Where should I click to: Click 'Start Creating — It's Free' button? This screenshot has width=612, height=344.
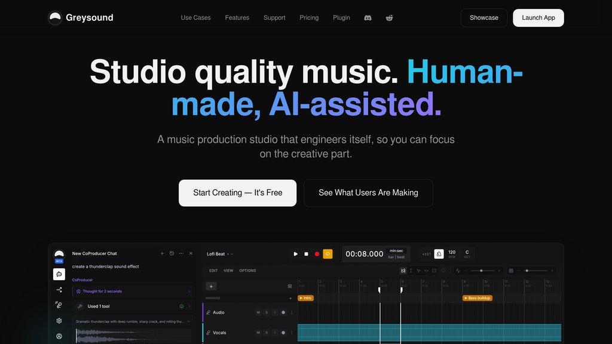238,193
